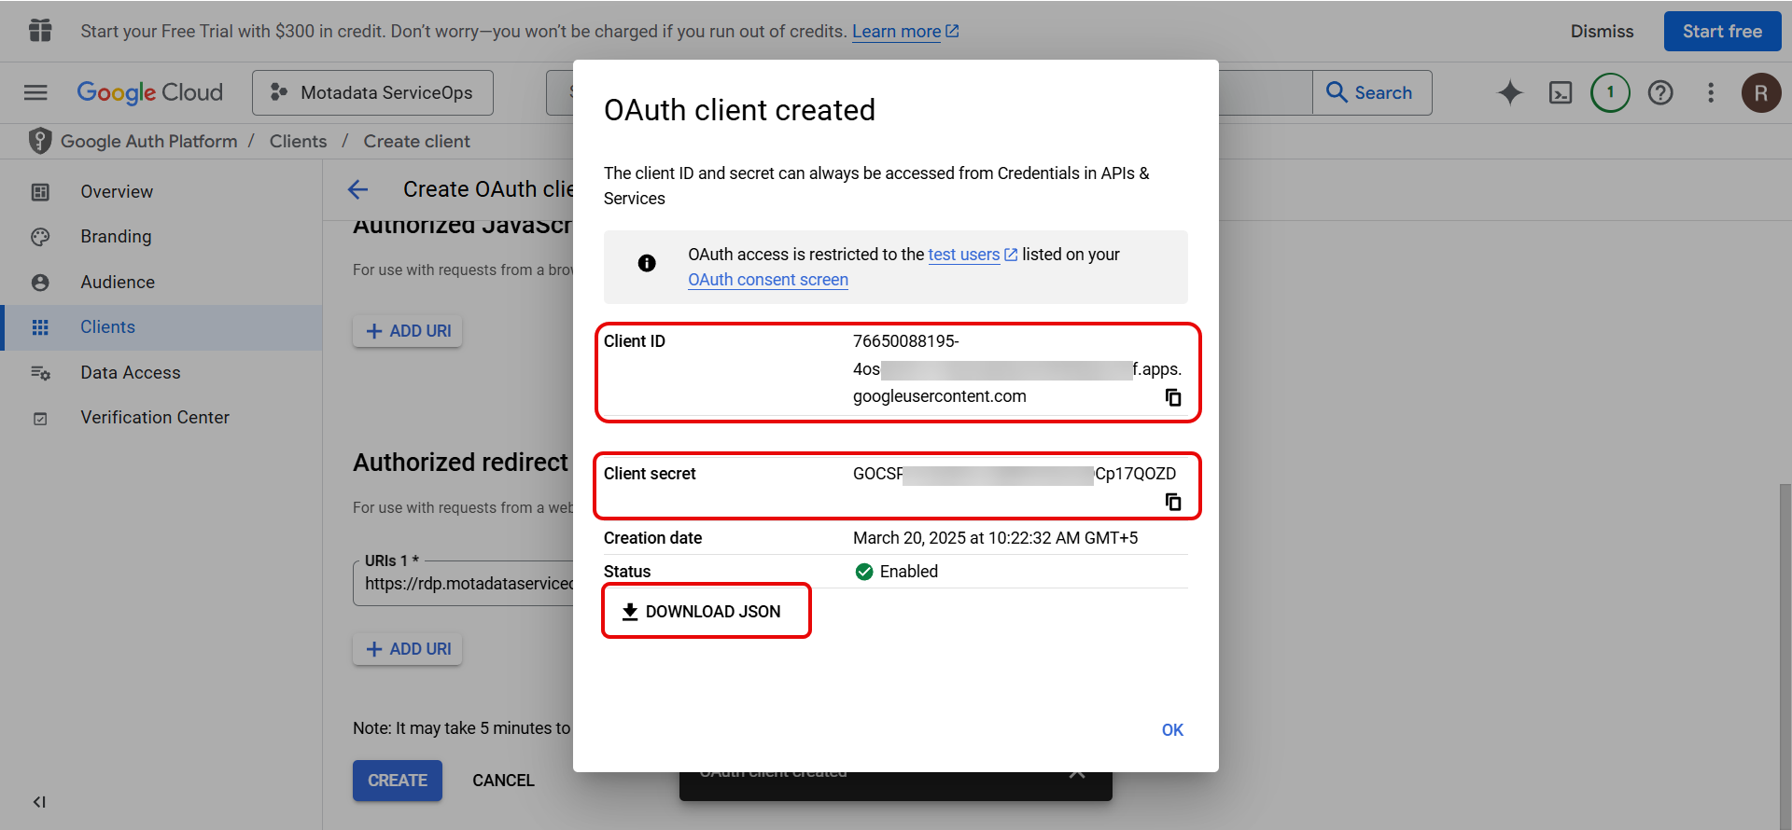This screenshot has width=1792, height=830.
Task: Open the help question mark menu
Action: point(1660,92)
